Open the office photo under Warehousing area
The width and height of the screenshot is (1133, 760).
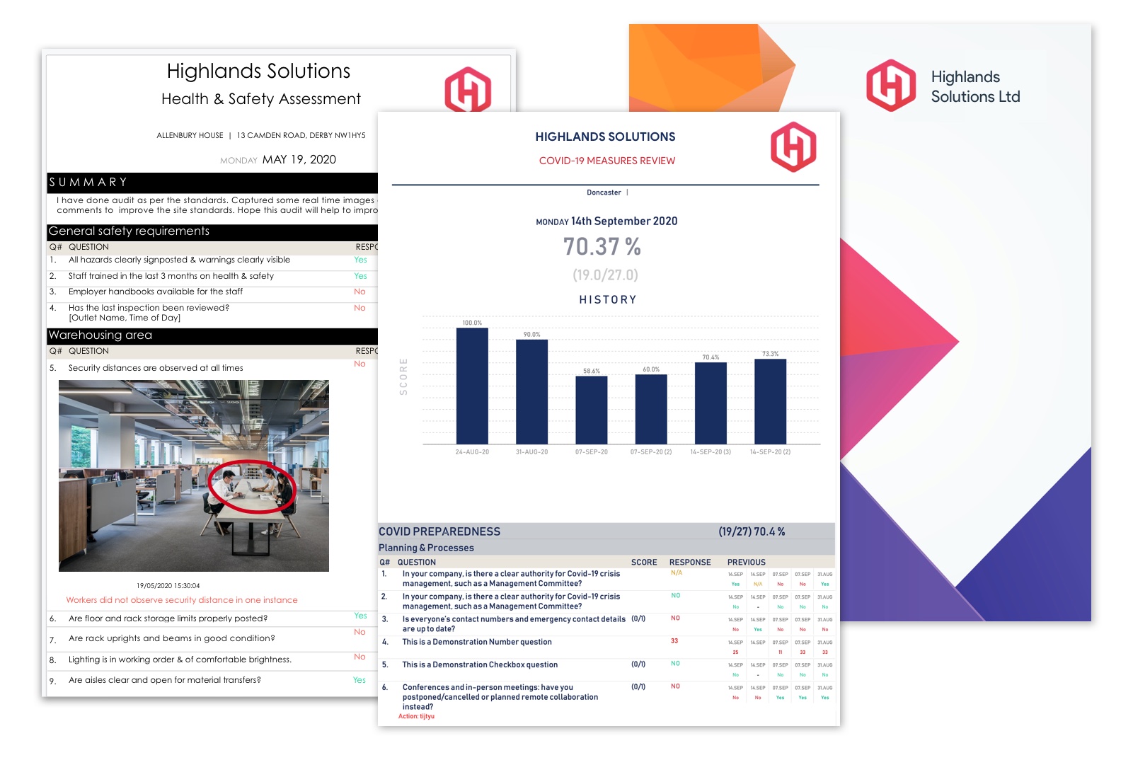pyautogui.click(x=194, y=476)
